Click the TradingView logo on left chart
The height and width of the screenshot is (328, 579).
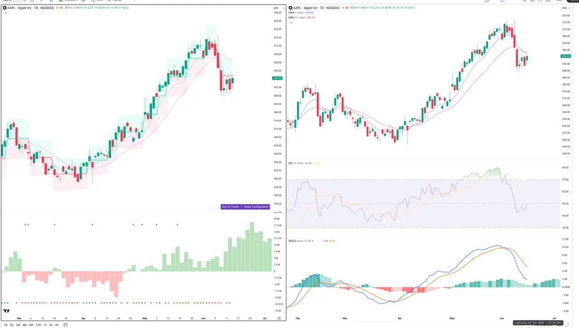tap(7, 311)
